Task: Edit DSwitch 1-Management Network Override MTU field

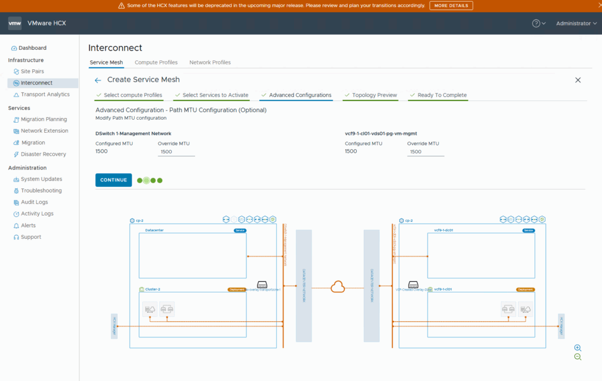Action: [x=176, y=151]
